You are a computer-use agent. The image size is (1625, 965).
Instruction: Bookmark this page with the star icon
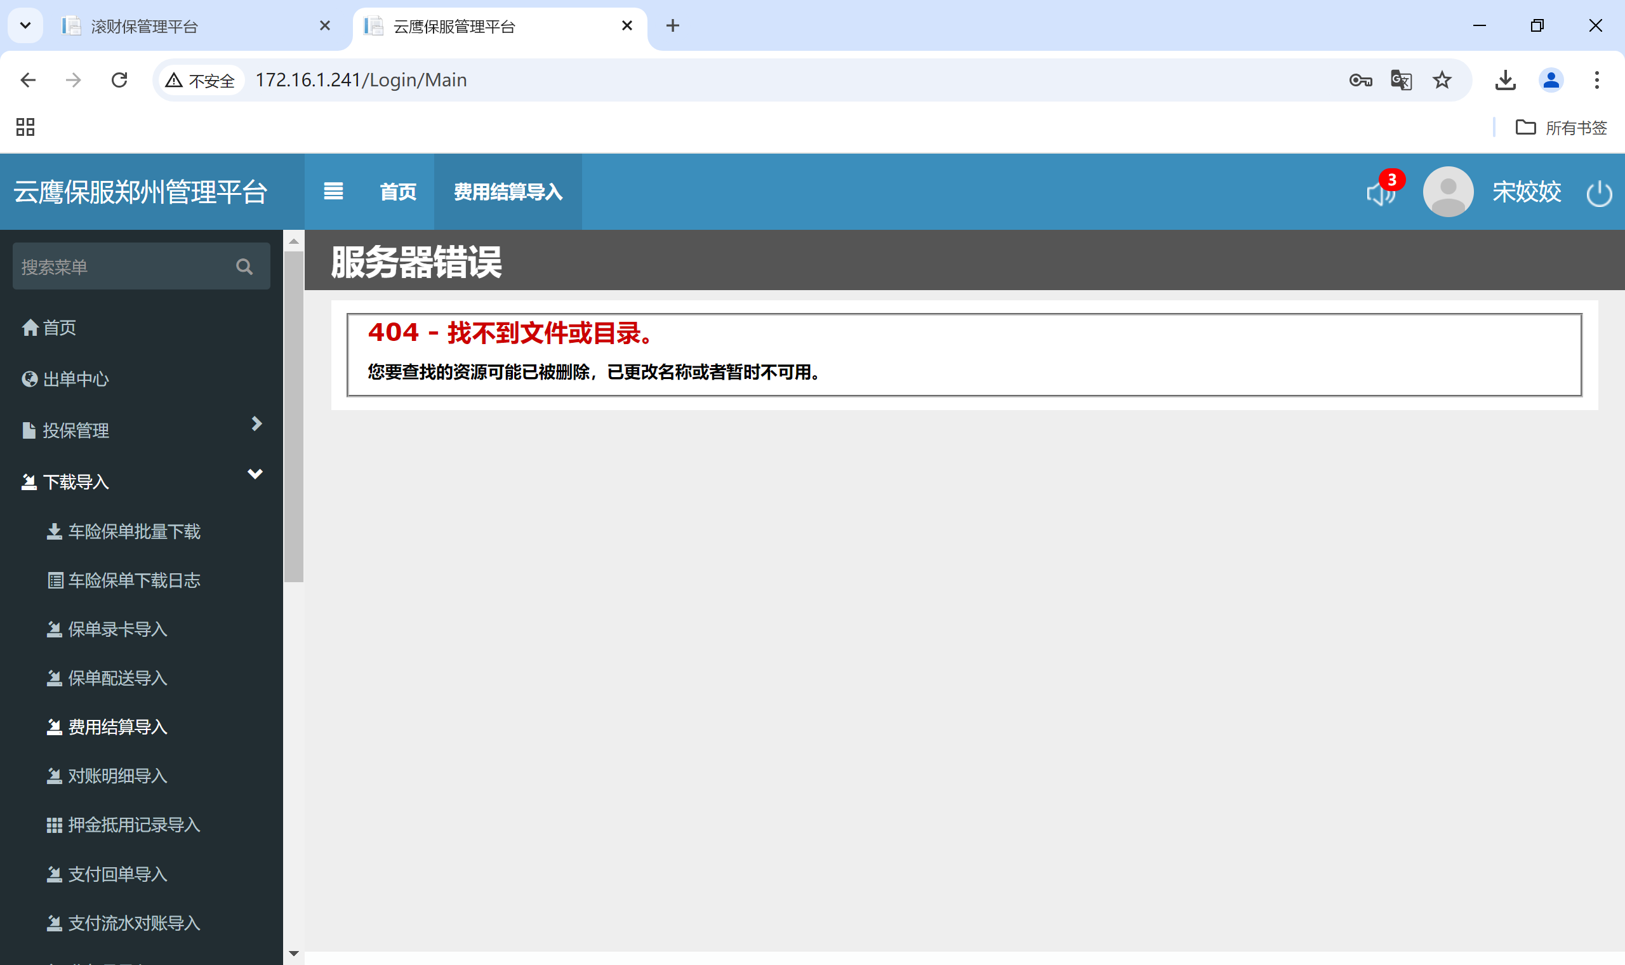point(1442,80)
